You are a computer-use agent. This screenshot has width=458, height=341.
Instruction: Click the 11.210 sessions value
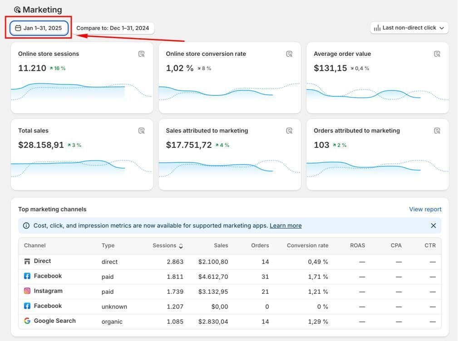[32, 68]
